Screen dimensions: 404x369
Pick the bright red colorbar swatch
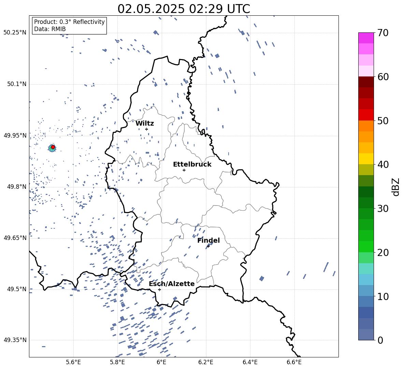click(x=366, y=115)
